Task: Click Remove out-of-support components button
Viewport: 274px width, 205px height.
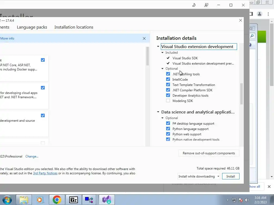Action: [209, 153]
